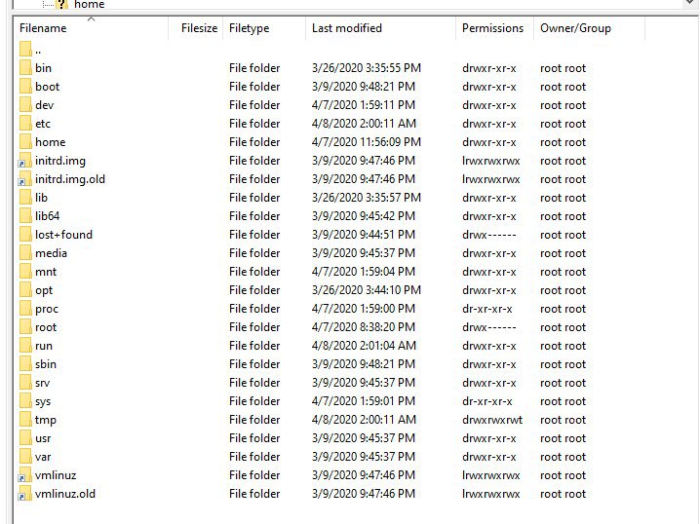The image size is (700, 524).
Task: Click 'lrwxrwxrwx' permissions of vmlinuz row
Action: click(491, 475)
